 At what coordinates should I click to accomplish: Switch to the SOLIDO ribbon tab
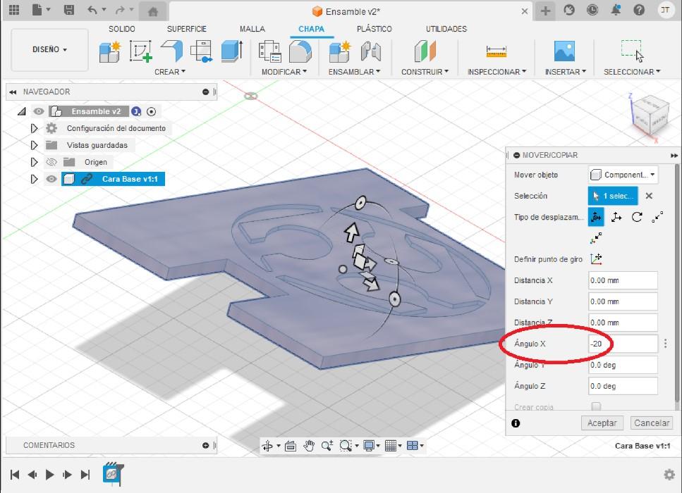(x=122, y=29)
